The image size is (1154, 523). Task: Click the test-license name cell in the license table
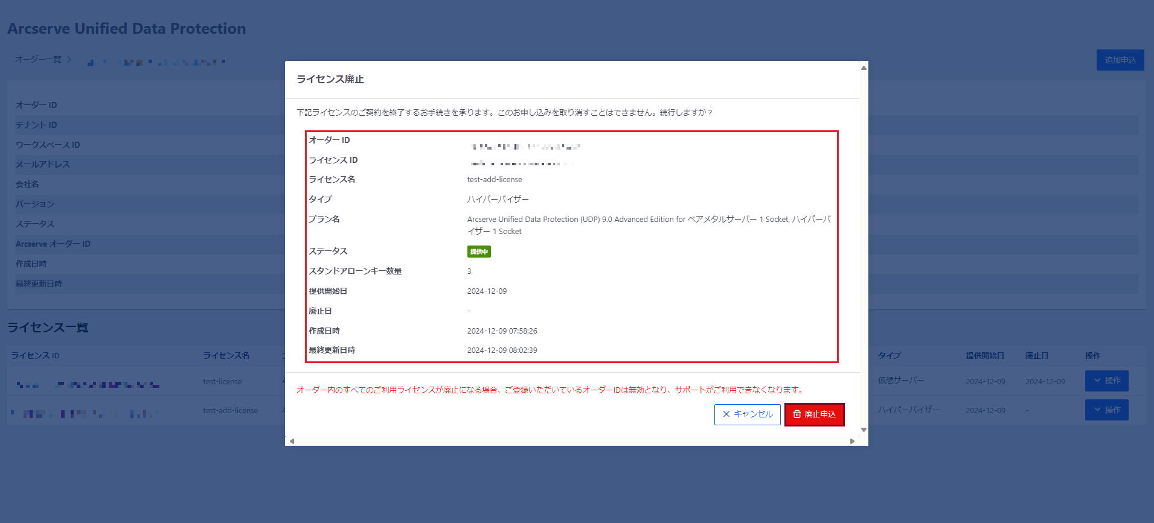(222, 381)
